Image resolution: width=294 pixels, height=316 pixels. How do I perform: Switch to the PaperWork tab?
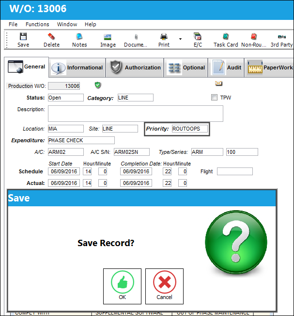coord(269,68)
